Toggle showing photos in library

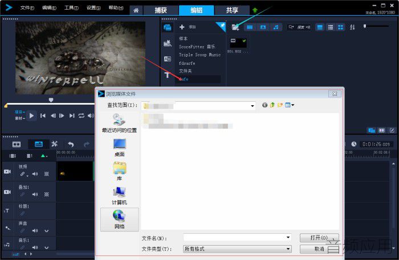(x=263, y=27)
